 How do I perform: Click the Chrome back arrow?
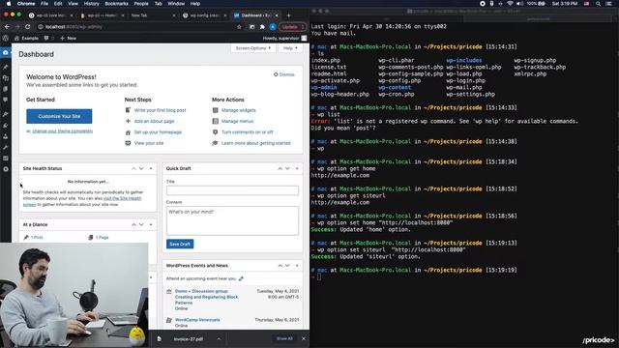point(7,27)
